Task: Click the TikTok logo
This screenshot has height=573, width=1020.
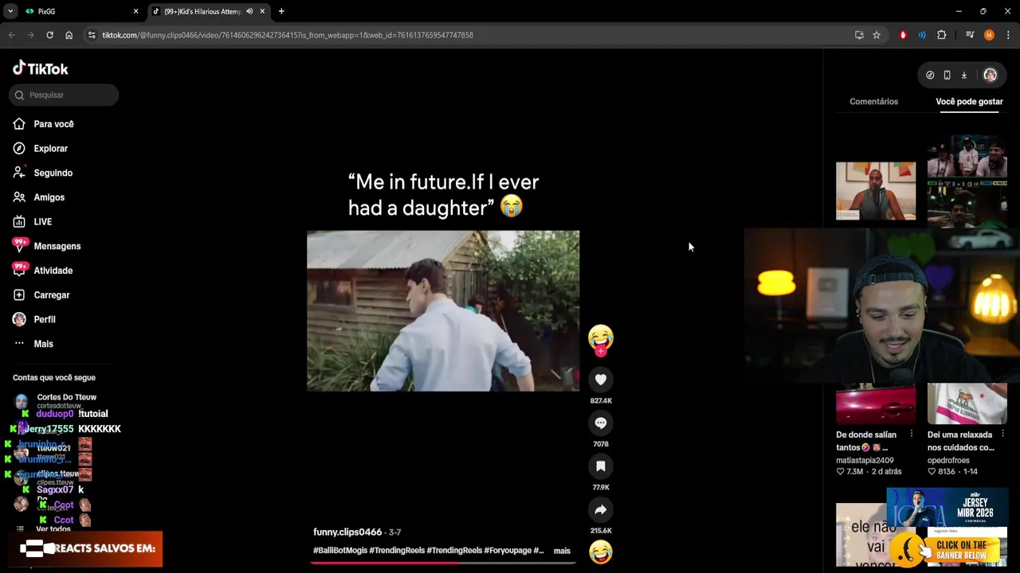Action: [40, 68]
